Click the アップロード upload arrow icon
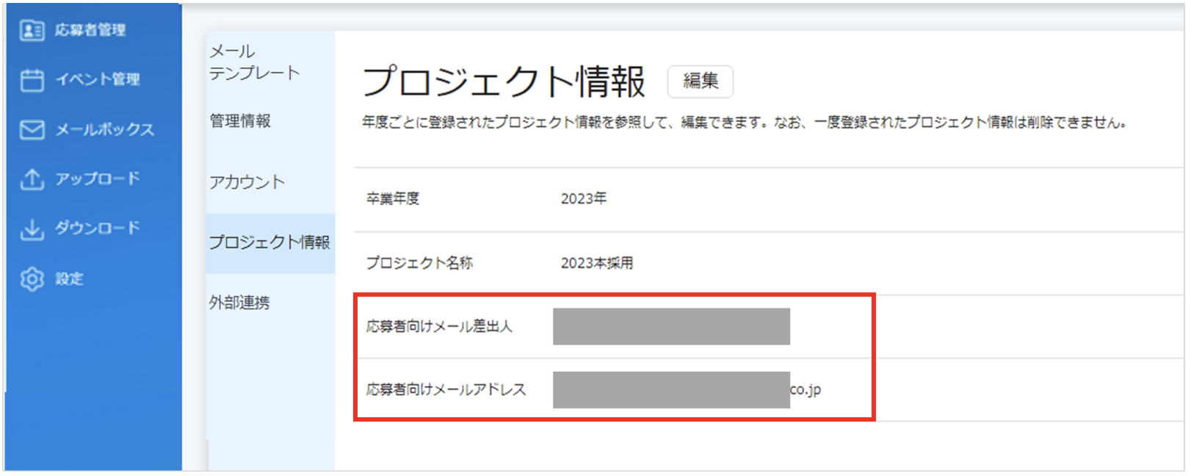Viewport: 1191px width, 476px height. (x=32, y=178)
